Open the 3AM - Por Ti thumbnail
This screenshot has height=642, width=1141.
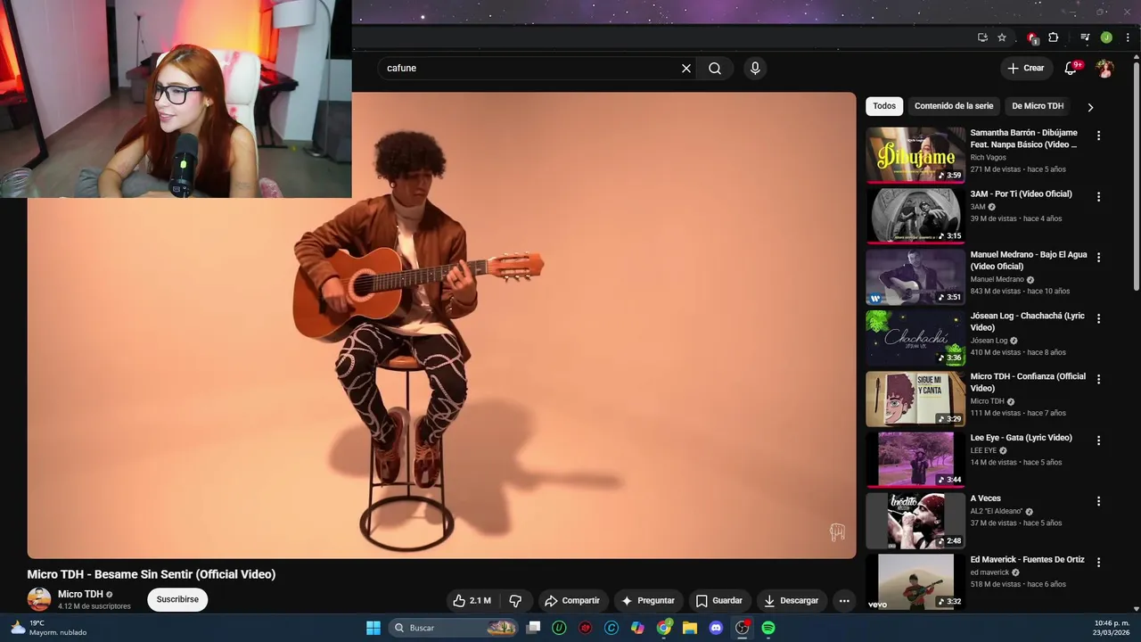(915, 216)
